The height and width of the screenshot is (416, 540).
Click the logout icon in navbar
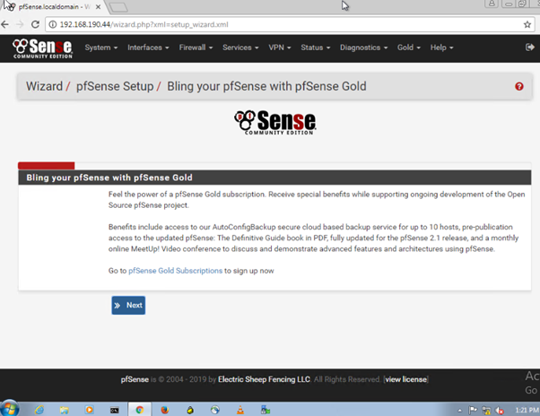(x=529, y=48)
